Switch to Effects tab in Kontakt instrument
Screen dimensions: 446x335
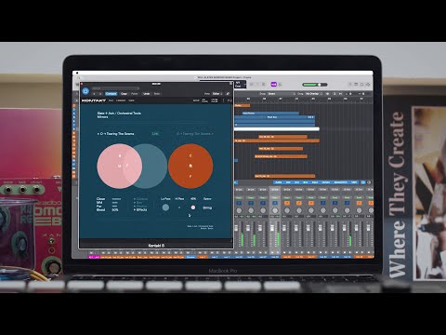coord(140,210)
